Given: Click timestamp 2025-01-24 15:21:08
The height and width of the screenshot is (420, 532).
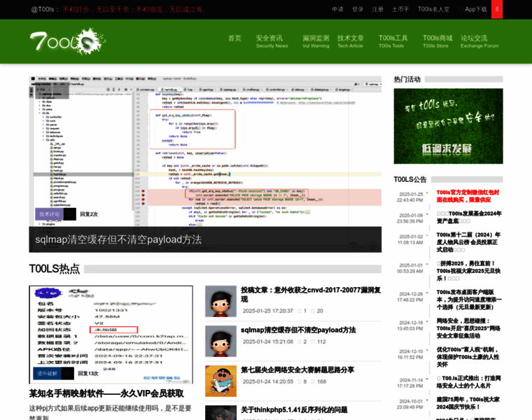Looking at the screenshot, I should point(268,342).
